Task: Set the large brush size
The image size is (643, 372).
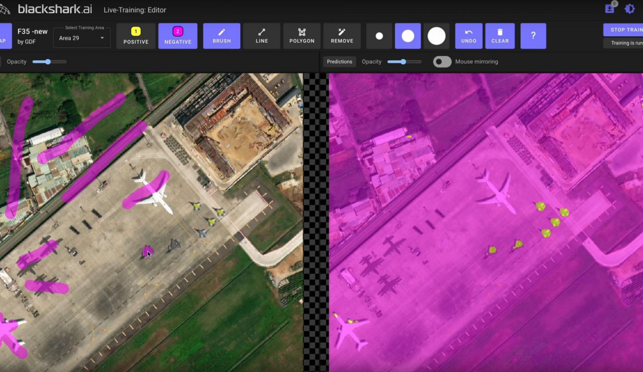Action: point(436,36)
